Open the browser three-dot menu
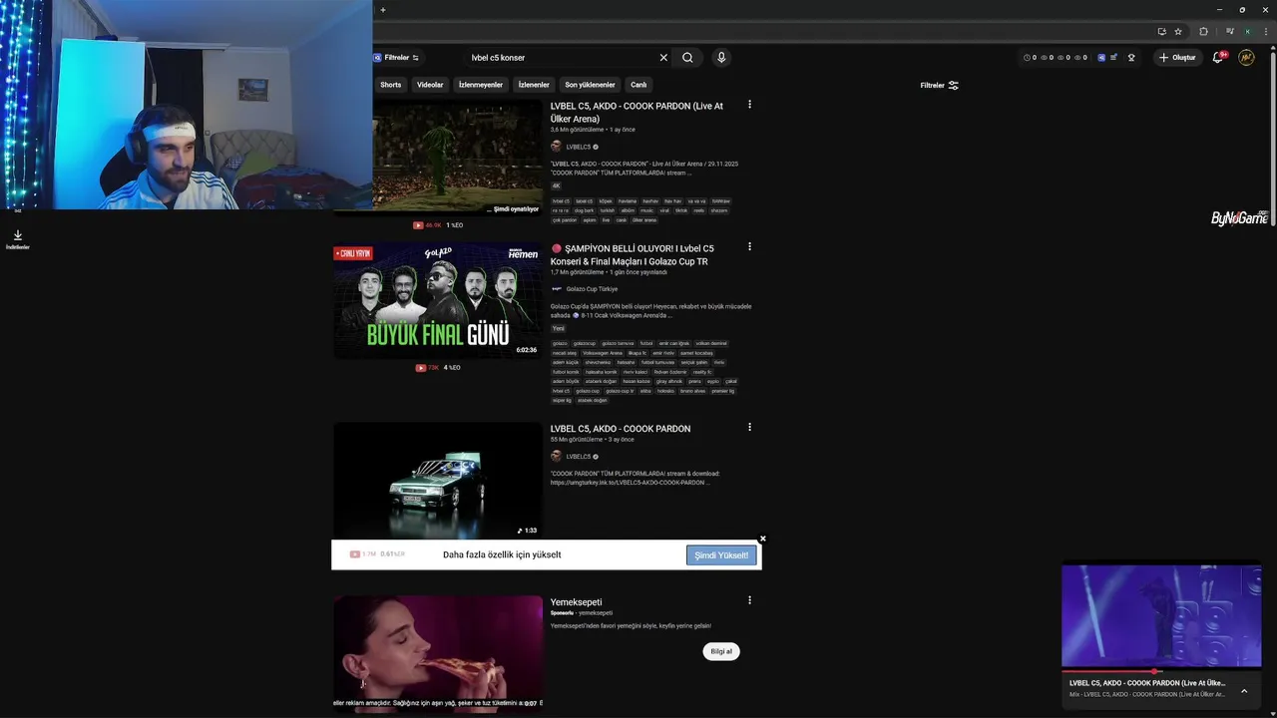1277x718 pixels. pos(1265,31)
